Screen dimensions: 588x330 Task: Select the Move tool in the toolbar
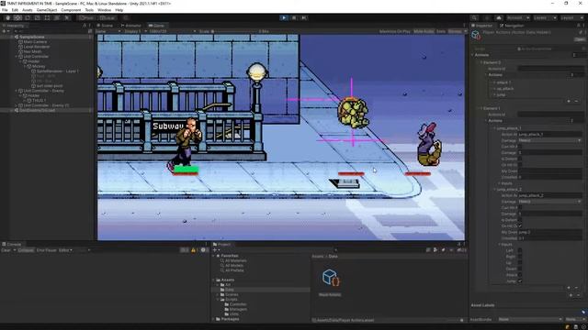pyautogui.click(x=17, y=17)
